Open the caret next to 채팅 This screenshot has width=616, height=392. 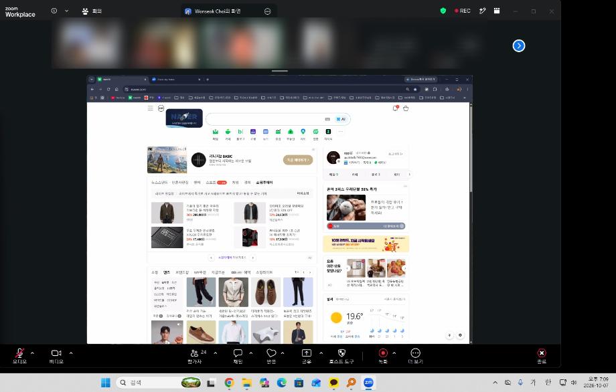click(x=250, y=353)
